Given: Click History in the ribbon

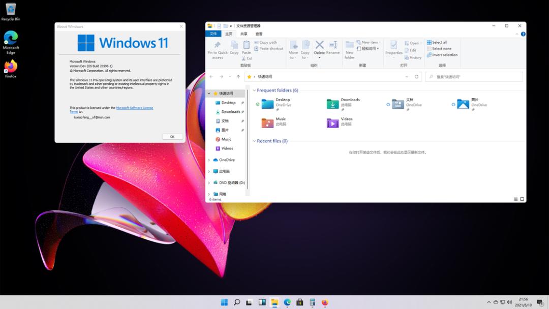Looking at the screenshot, I should tap(413, 57).
